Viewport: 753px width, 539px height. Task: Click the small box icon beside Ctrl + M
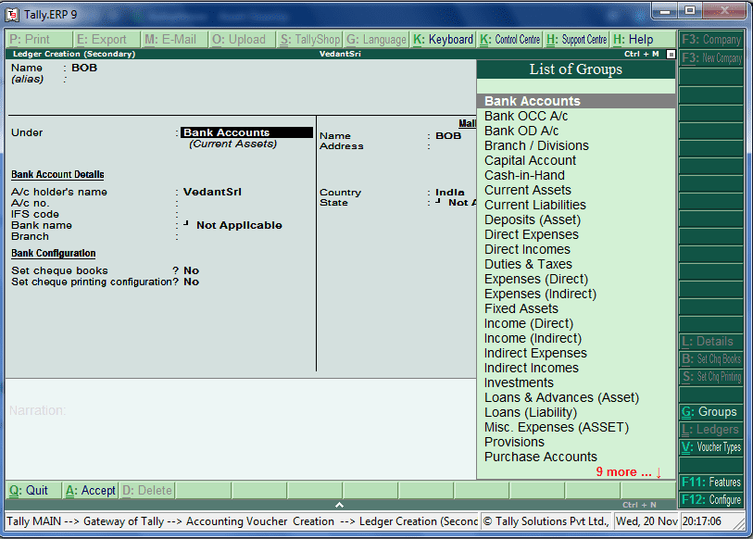pyautogui.click(x=671, y=55)
